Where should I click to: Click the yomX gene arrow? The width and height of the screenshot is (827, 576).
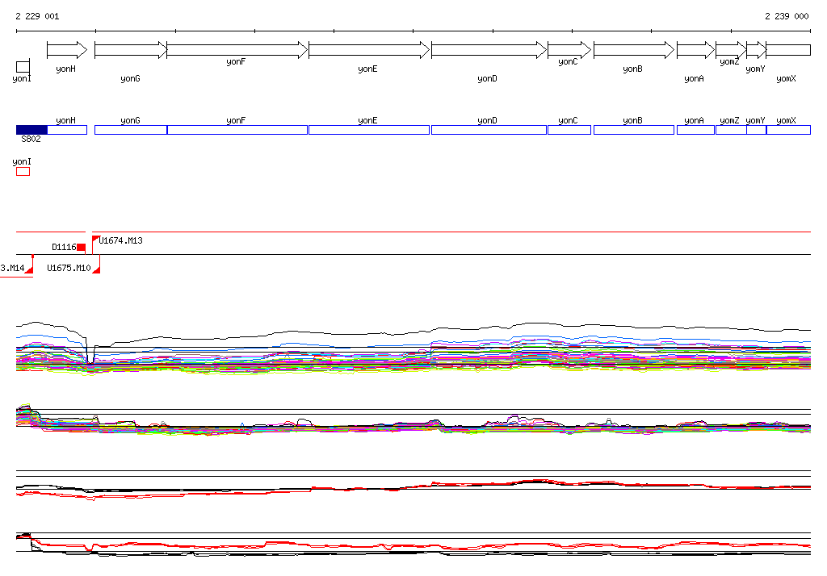[x=788, y=50]
